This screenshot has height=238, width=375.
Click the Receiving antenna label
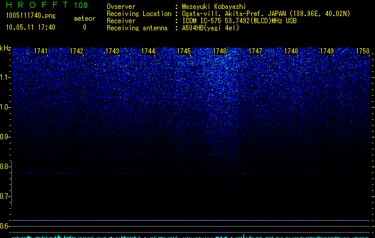point(137,28)
